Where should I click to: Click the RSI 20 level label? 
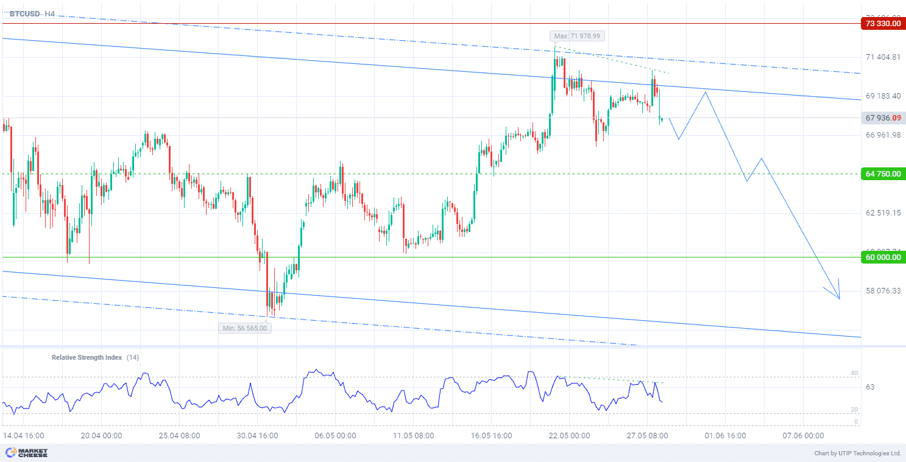[x=854, y=410]
